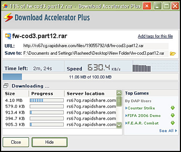Select the 394.7 KB connection row
The width and height of the screenshot is (181, 152).
(x=59, y=118)
